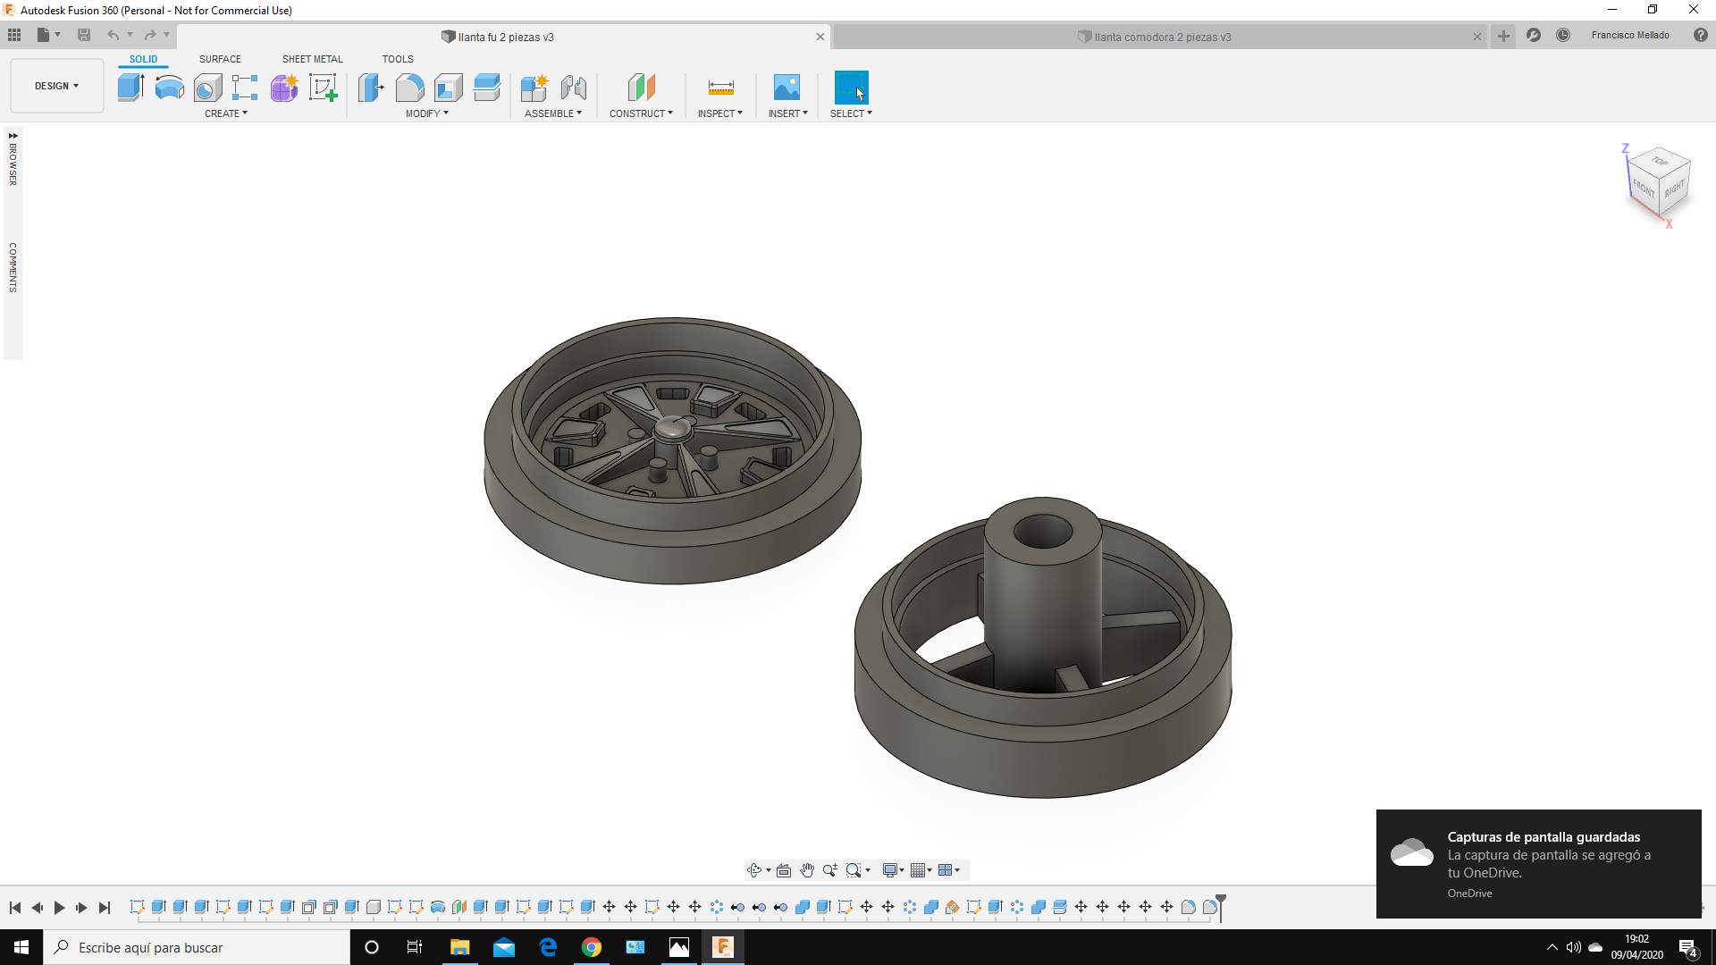The height and width of the screenshot is (965, 1716).
Task: Activate the Fillet tool icon
Action: point(409,88)
